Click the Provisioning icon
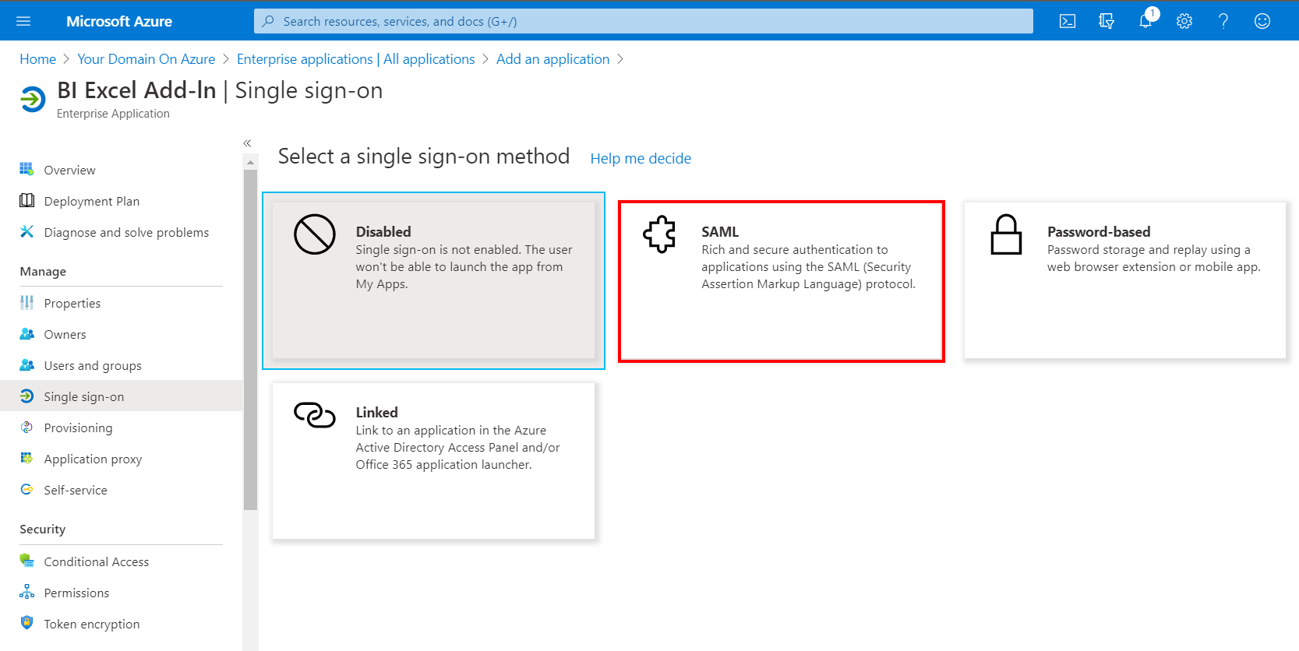1299x651 pixels. 26,427
